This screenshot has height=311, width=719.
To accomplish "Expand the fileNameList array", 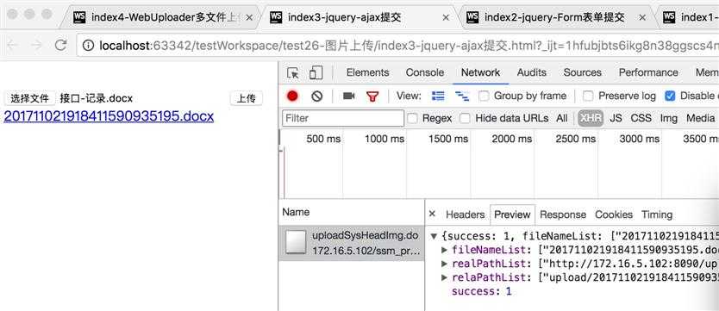I will [444, 250].
